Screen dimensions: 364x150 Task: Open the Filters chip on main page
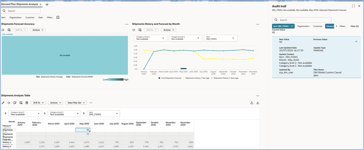(x=50, y=17)
